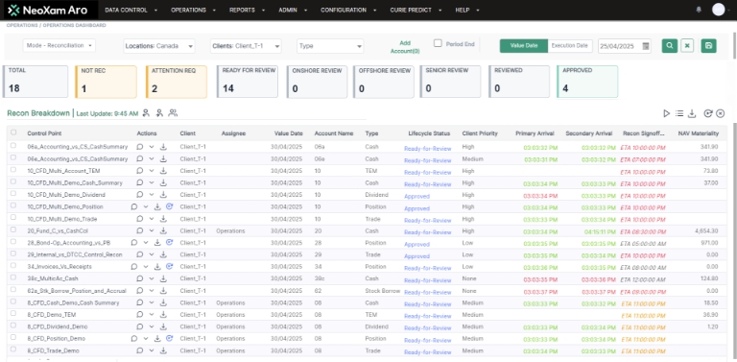Check the select-all header checkbox
Image resolution: width=737 pixels, height=362 pixels.
pyautogui.click(x=13, y=133)
